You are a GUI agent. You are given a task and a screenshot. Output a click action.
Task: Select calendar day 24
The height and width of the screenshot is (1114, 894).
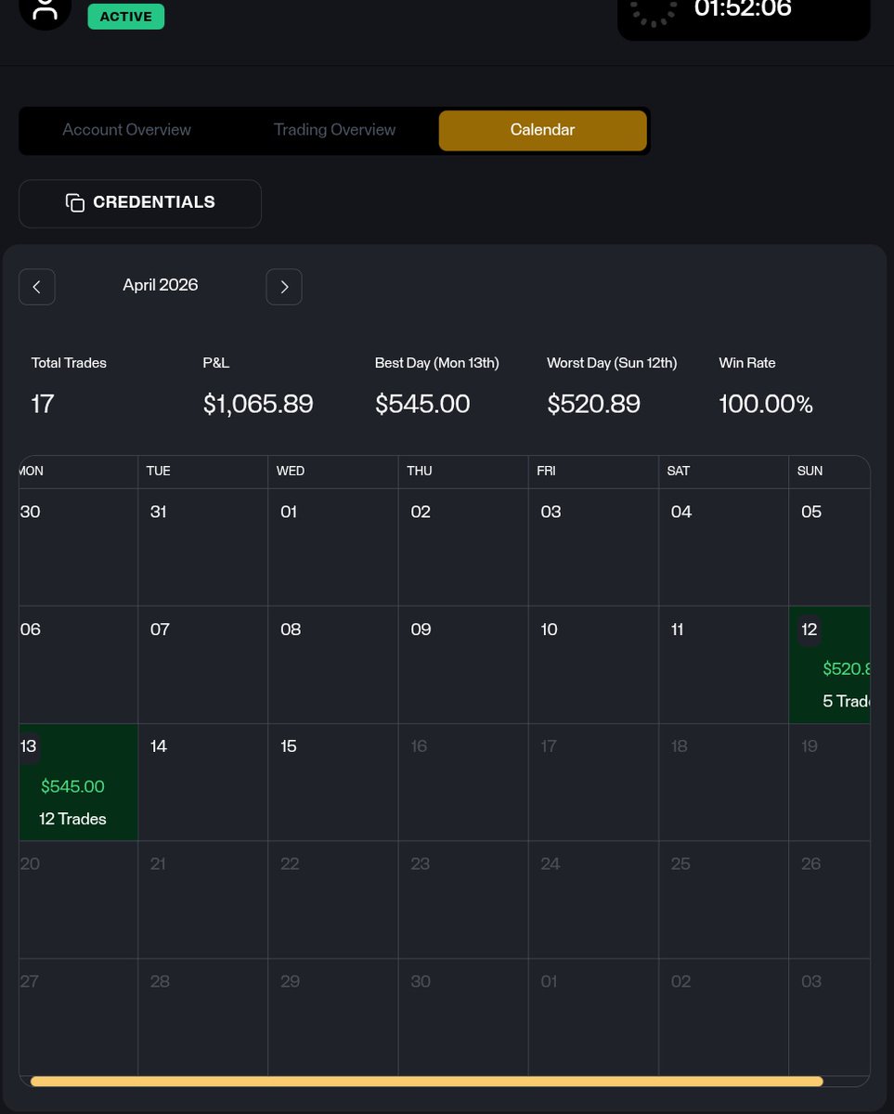point(593,900)
